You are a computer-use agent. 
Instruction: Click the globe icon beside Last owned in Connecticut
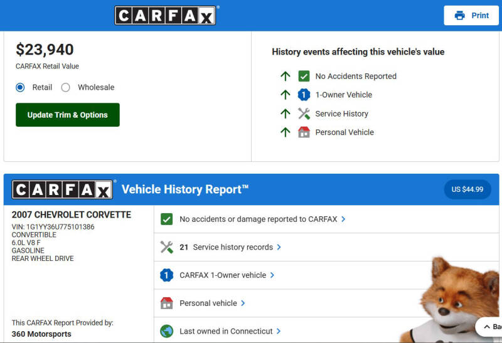[x=166, y=331]
